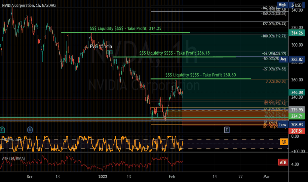This screenshot has height=182, width=308.
Task: Click the 240.00 price axis value
Action: [297, 97]
